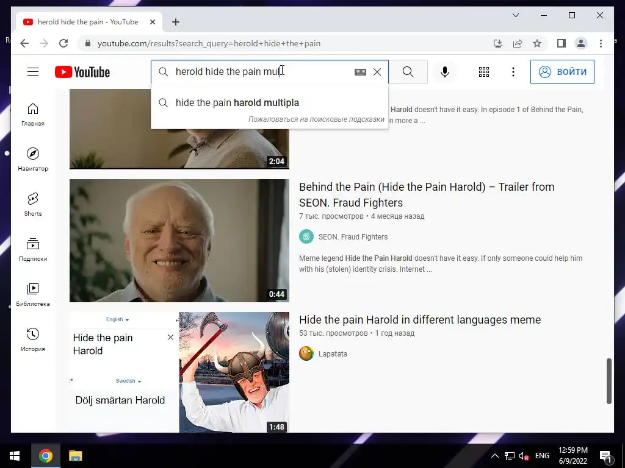Click the magnifier search button
This screenshot has width=625, height=468.
point(408,72)
